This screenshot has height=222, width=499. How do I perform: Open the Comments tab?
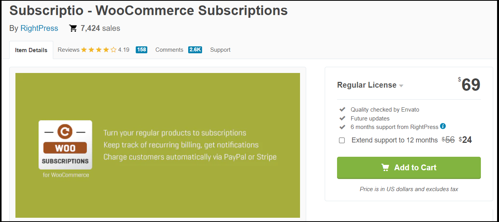tap(169, 50)
